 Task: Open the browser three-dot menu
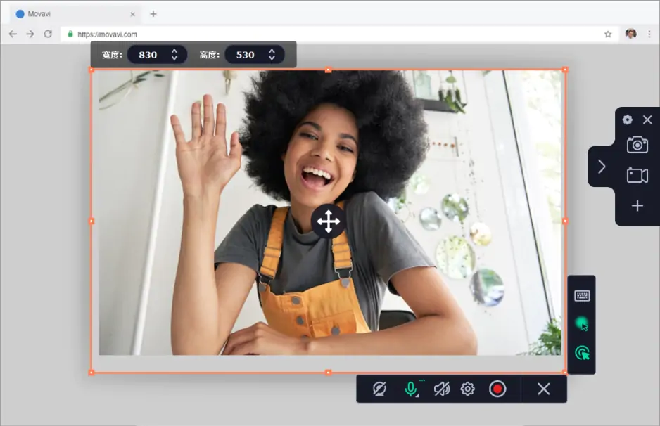(649, 34)
